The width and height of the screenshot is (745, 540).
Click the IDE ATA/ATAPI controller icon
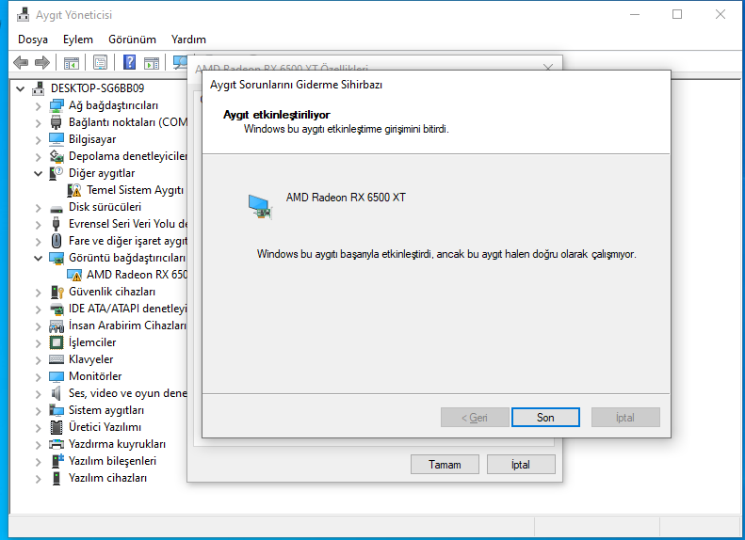(57, 309)
